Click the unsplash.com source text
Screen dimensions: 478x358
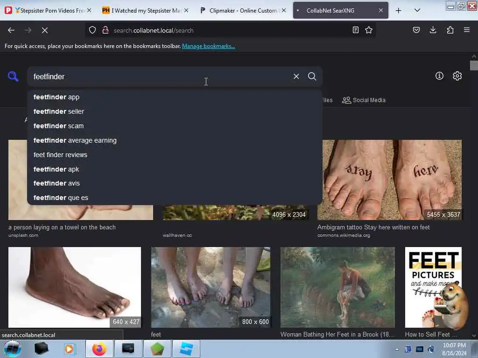(23, 235)
